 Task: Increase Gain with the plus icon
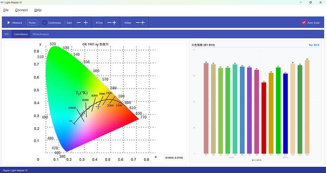coord(86,23)
